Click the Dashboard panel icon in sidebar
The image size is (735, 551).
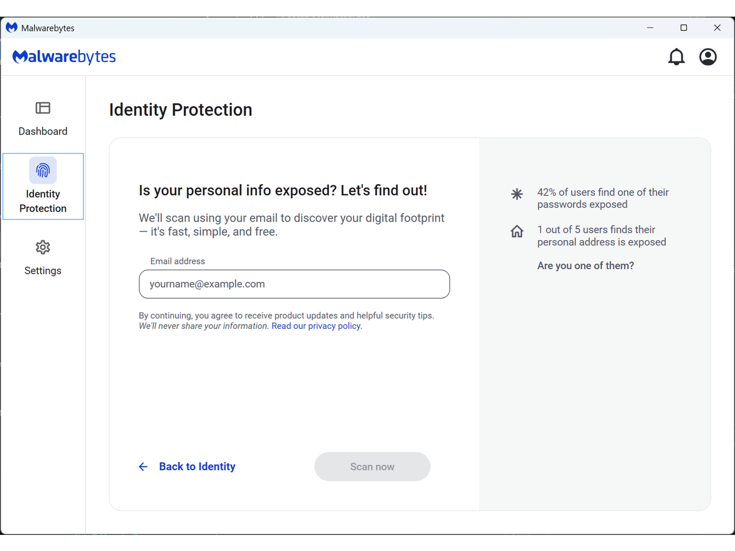point(43,108)
